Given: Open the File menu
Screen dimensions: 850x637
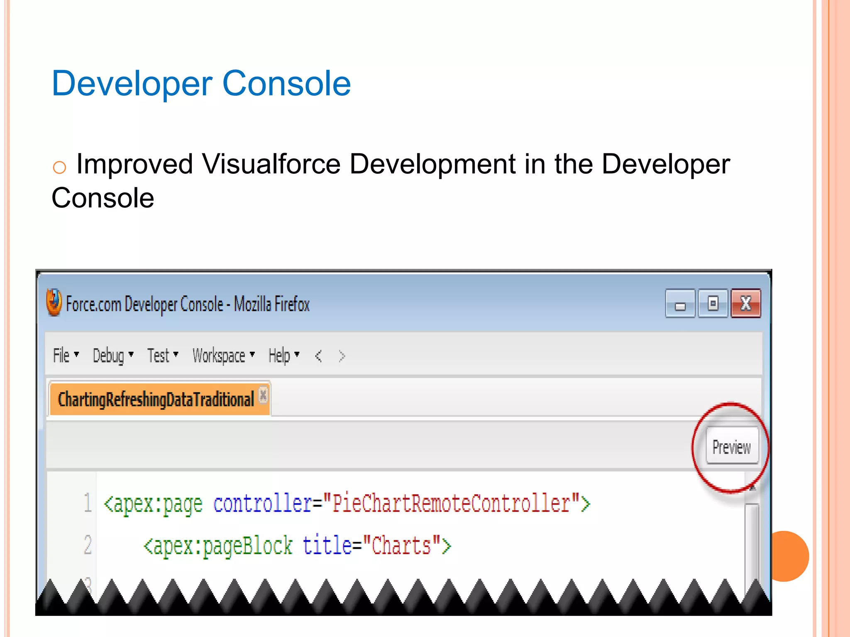Looking at the screenshot, I should coord(66,355).
